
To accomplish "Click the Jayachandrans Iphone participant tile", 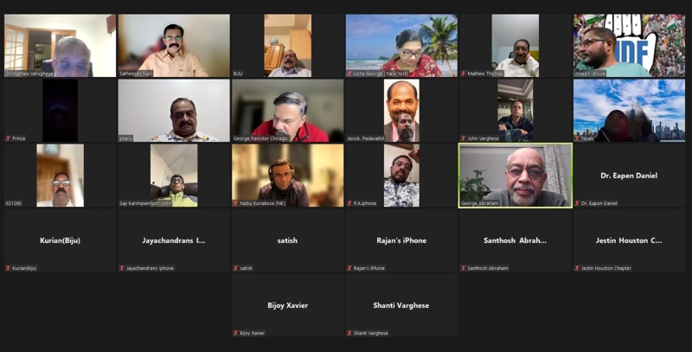I will pyautogui.click(x=173, y=240).
